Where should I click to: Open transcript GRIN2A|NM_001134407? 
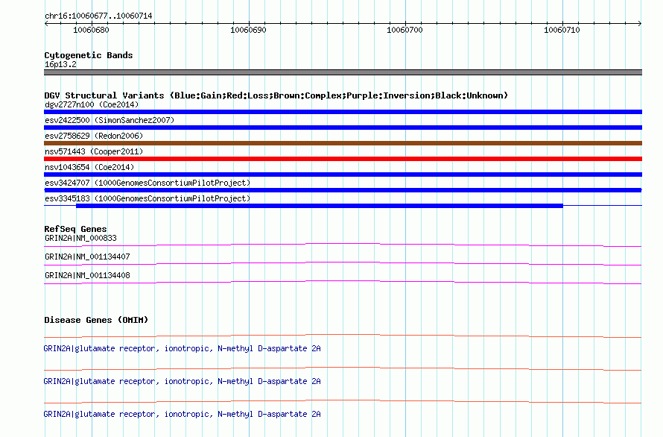[87, 257]
